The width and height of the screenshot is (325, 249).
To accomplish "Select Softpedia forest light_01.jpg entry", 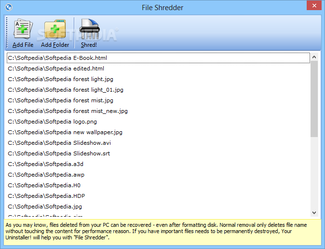I will tap(158, 90).
